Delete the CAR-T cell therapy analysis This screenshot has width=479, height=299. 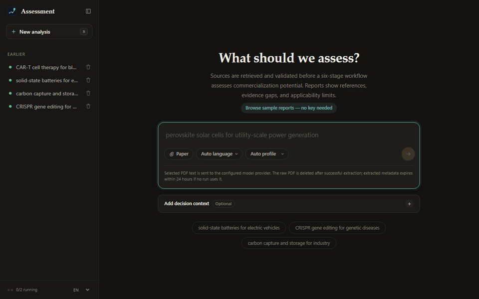(88, 67)
